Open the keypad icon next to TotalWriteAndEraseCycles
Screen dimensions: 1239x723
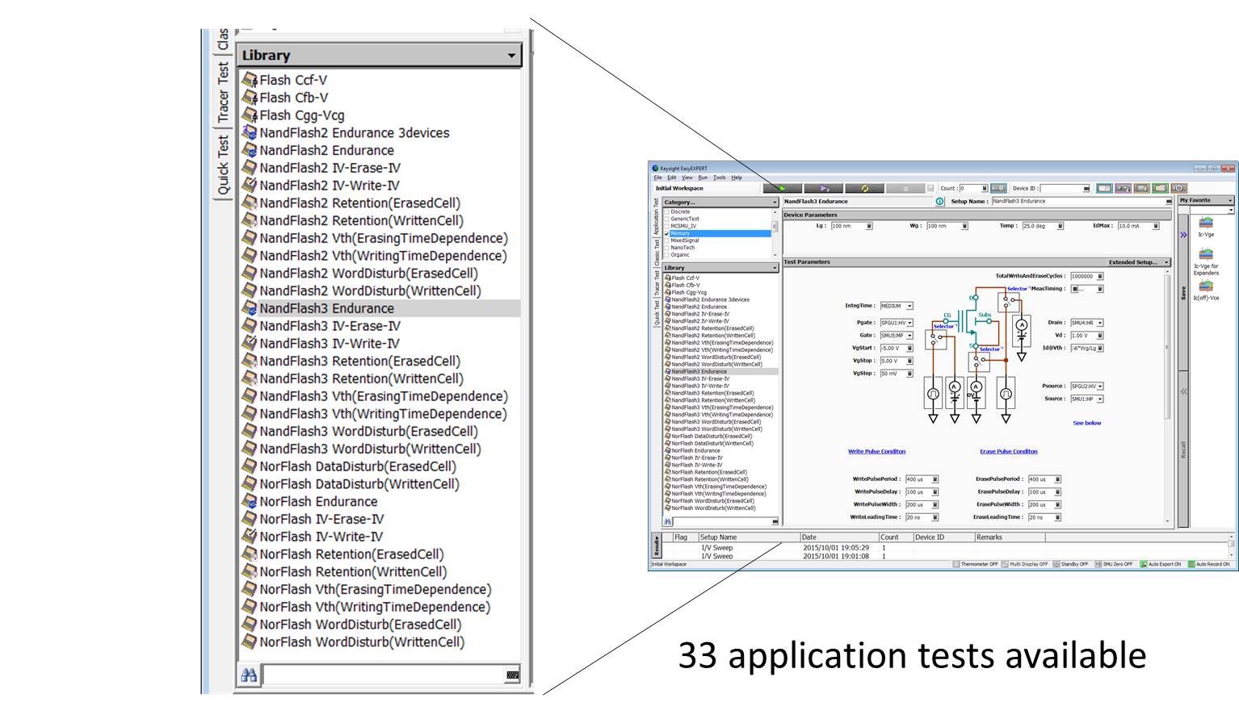tap(1100, 276)
